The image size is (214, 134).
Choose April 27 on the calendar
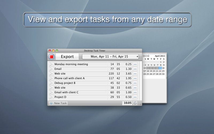(x=154, y=74)
